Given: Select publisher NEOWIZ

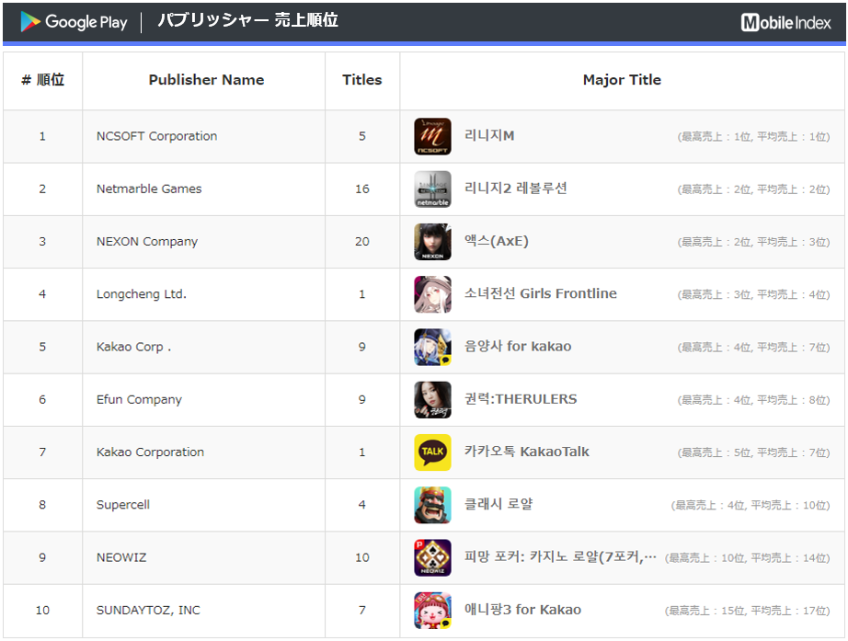Looking at the screenshot, I should [121, 557].
